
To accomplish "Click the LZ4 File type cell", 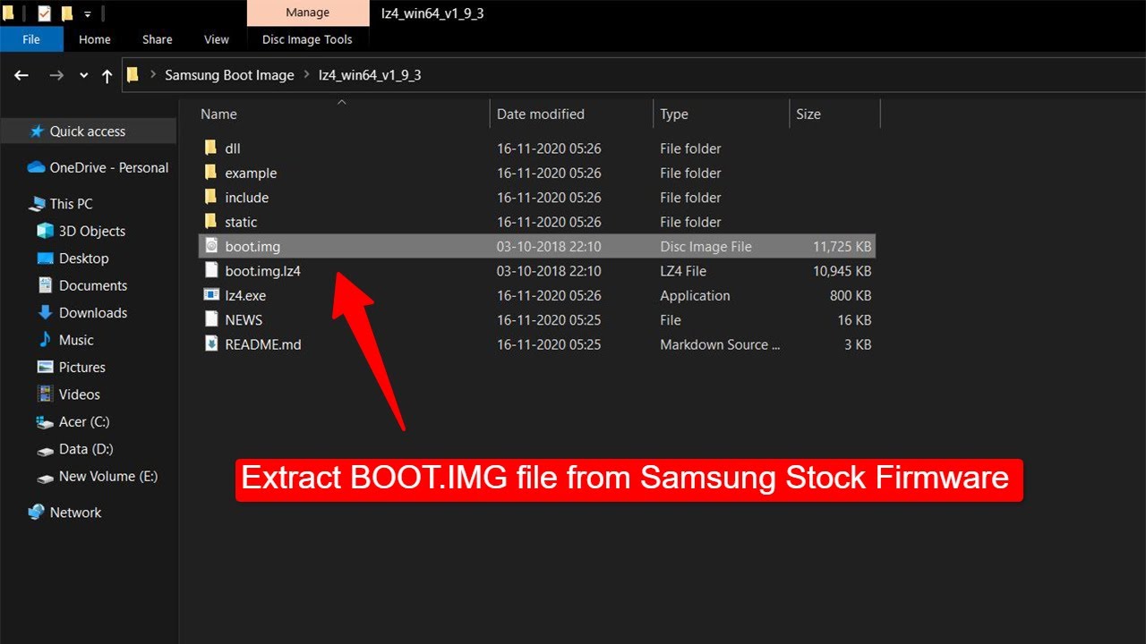I will (683, 271).
